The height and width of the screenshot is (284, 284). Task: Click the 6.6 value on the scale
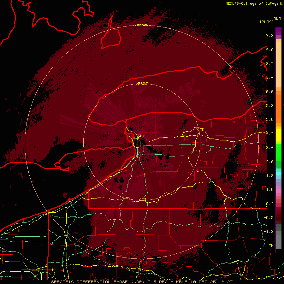coord(270,92)
